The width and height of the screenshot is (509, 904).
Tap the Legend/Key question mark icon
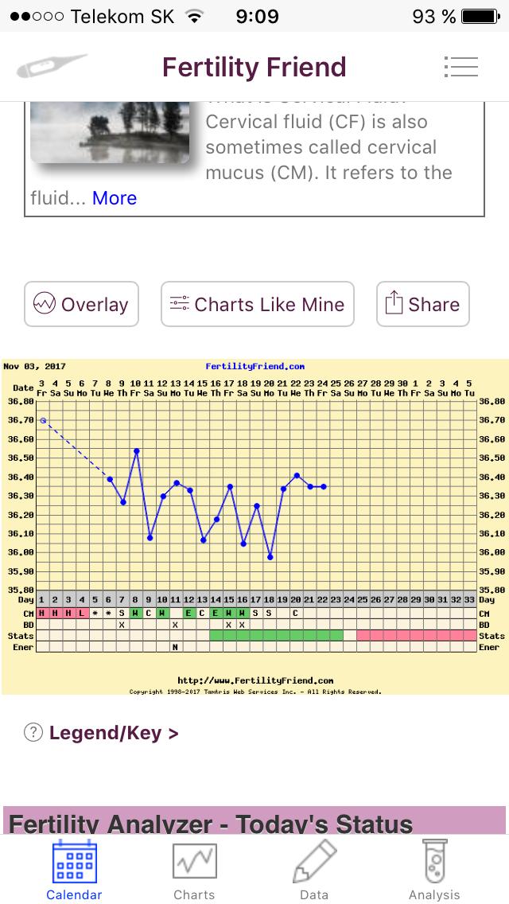coord(33,733)
